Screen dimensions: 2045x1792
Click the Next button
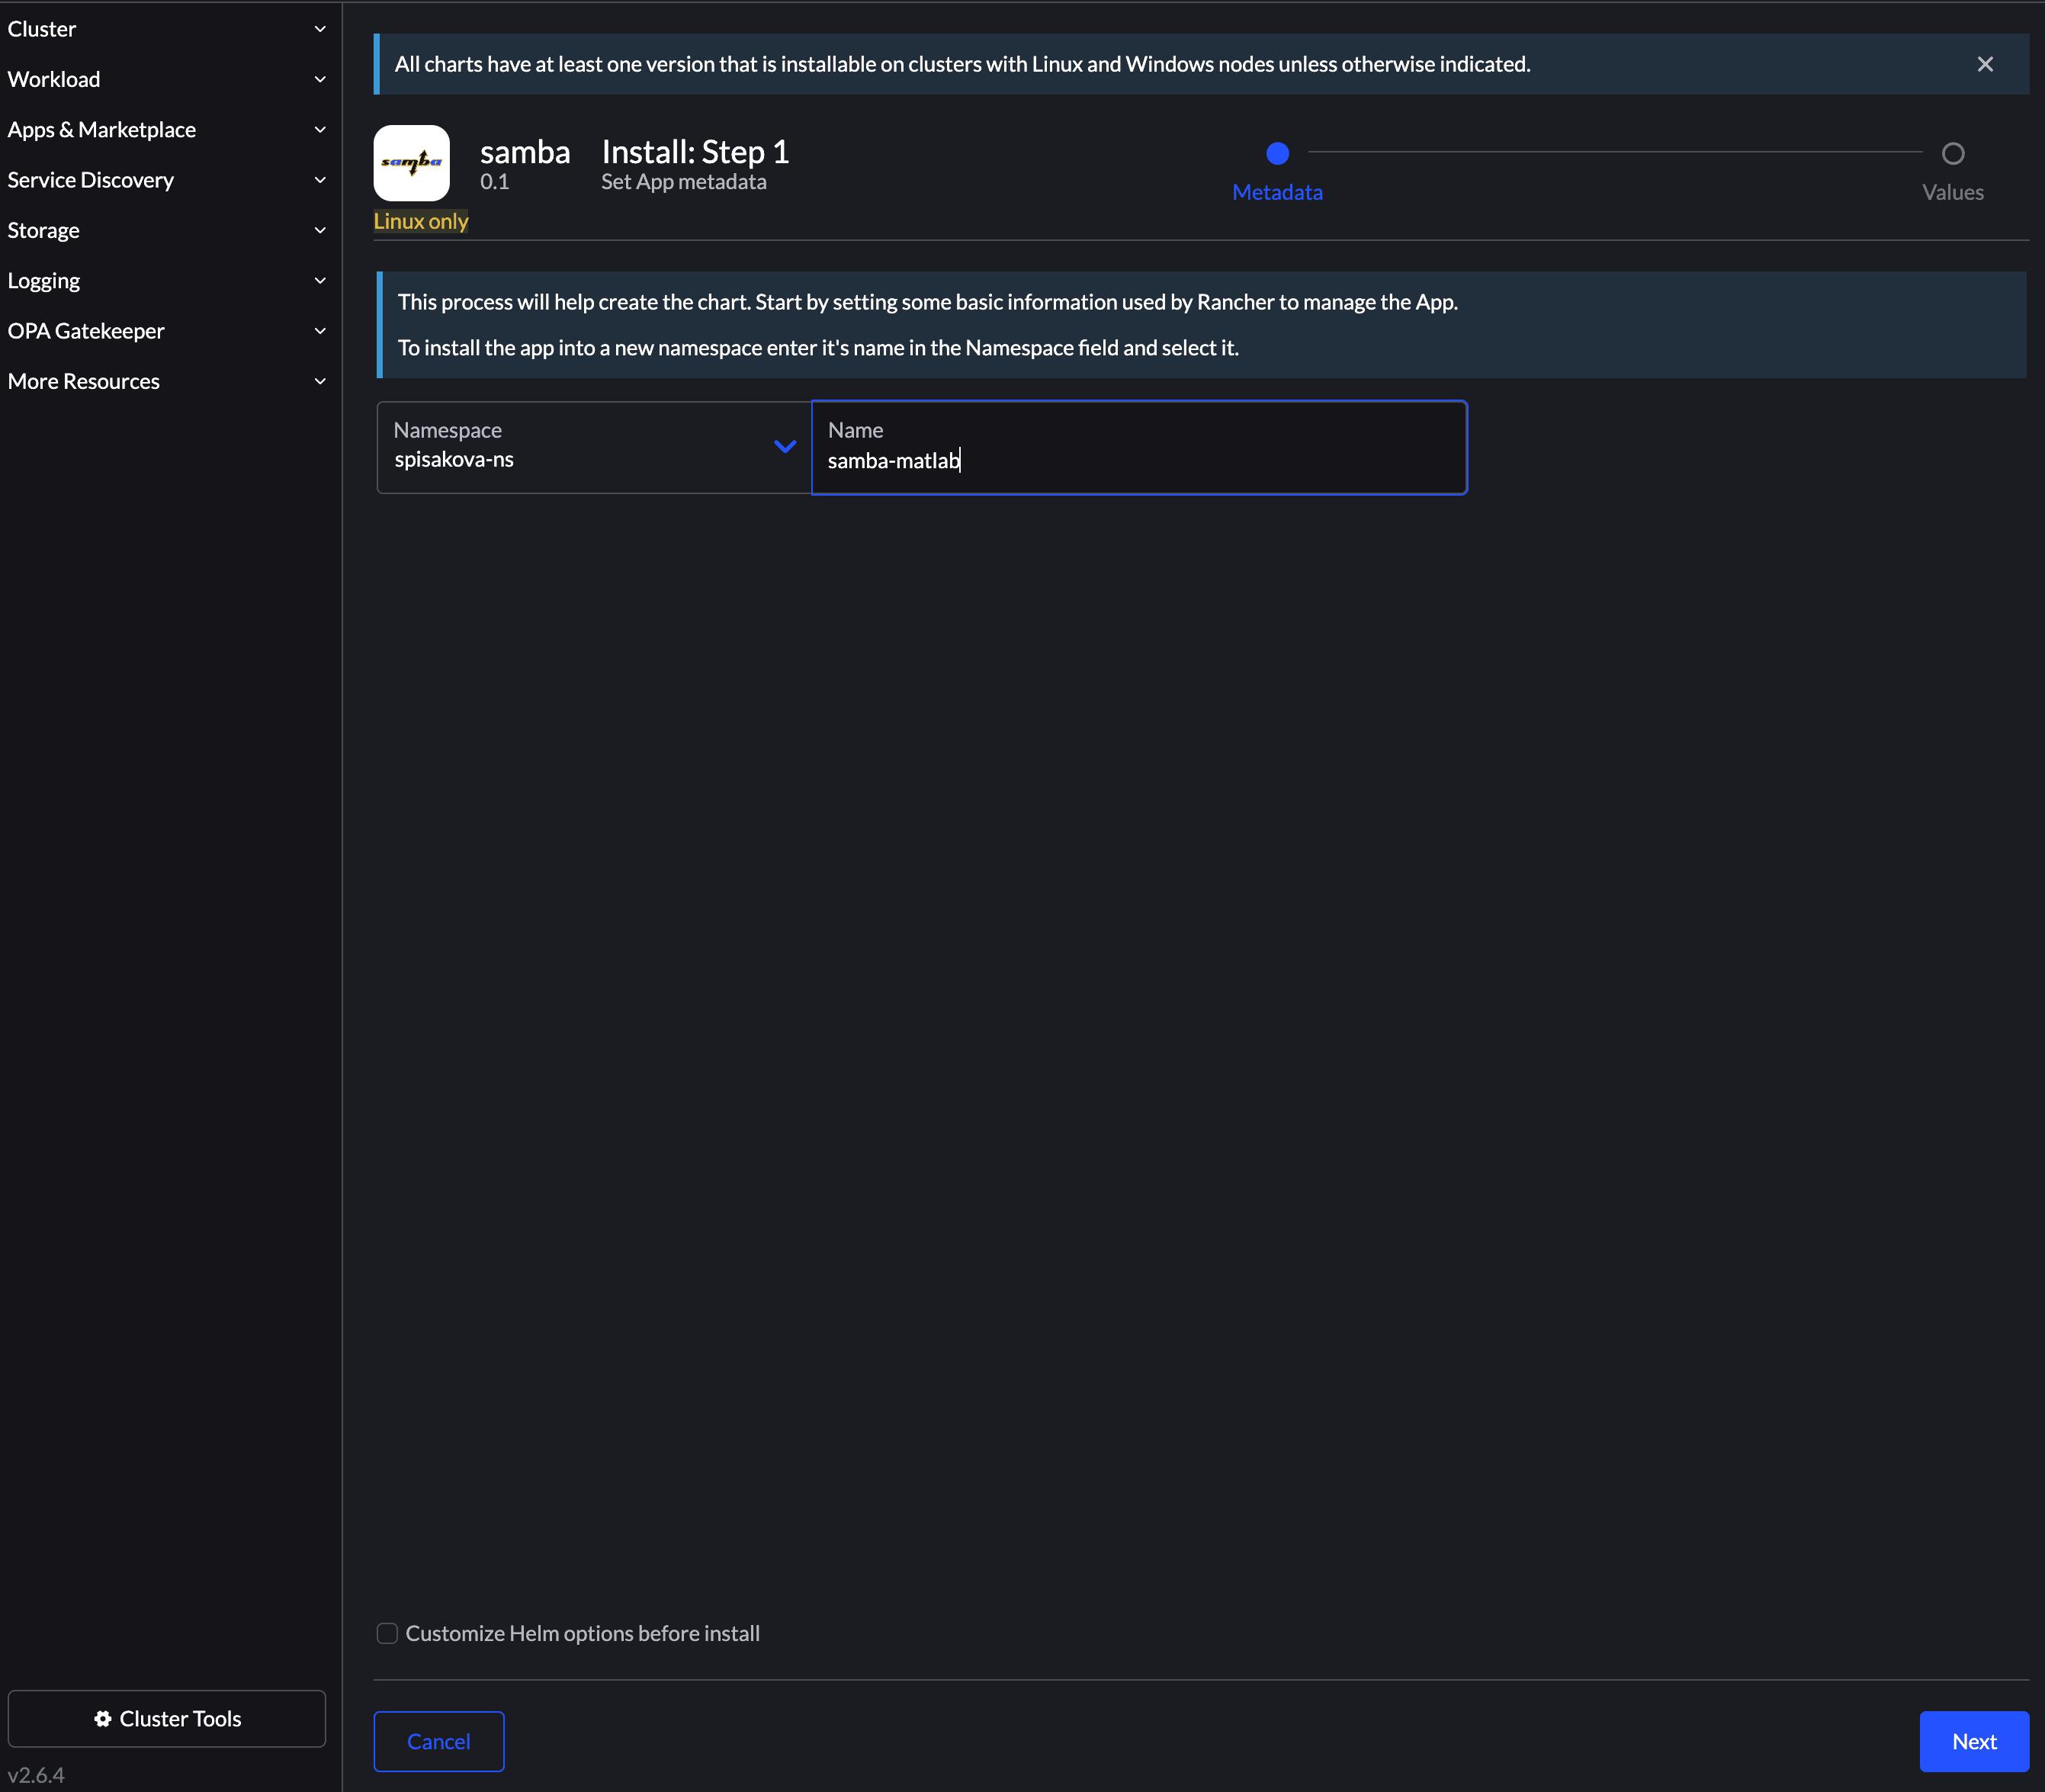point(1972,1741)
